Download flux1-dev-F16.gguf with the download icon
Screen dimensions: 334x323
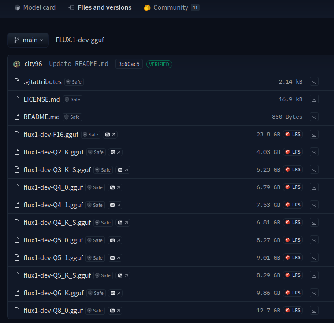tap(314, 135)
